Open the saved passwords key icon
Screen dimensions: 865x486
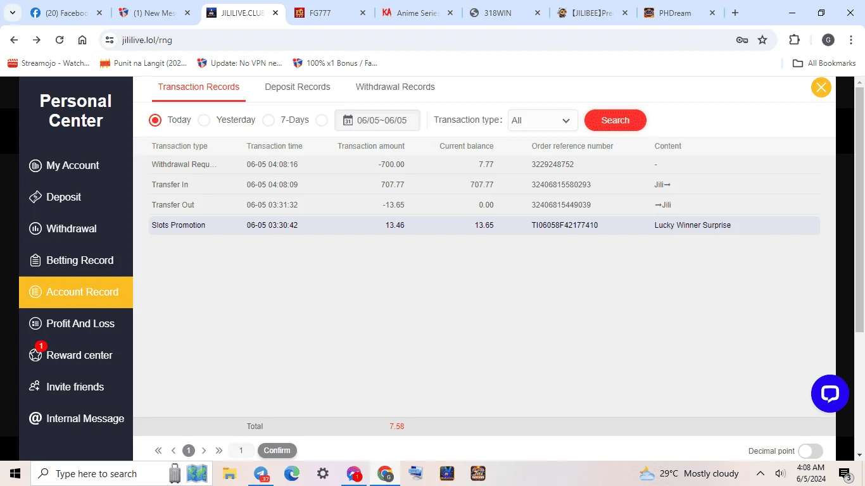click(x=742, y=40)
